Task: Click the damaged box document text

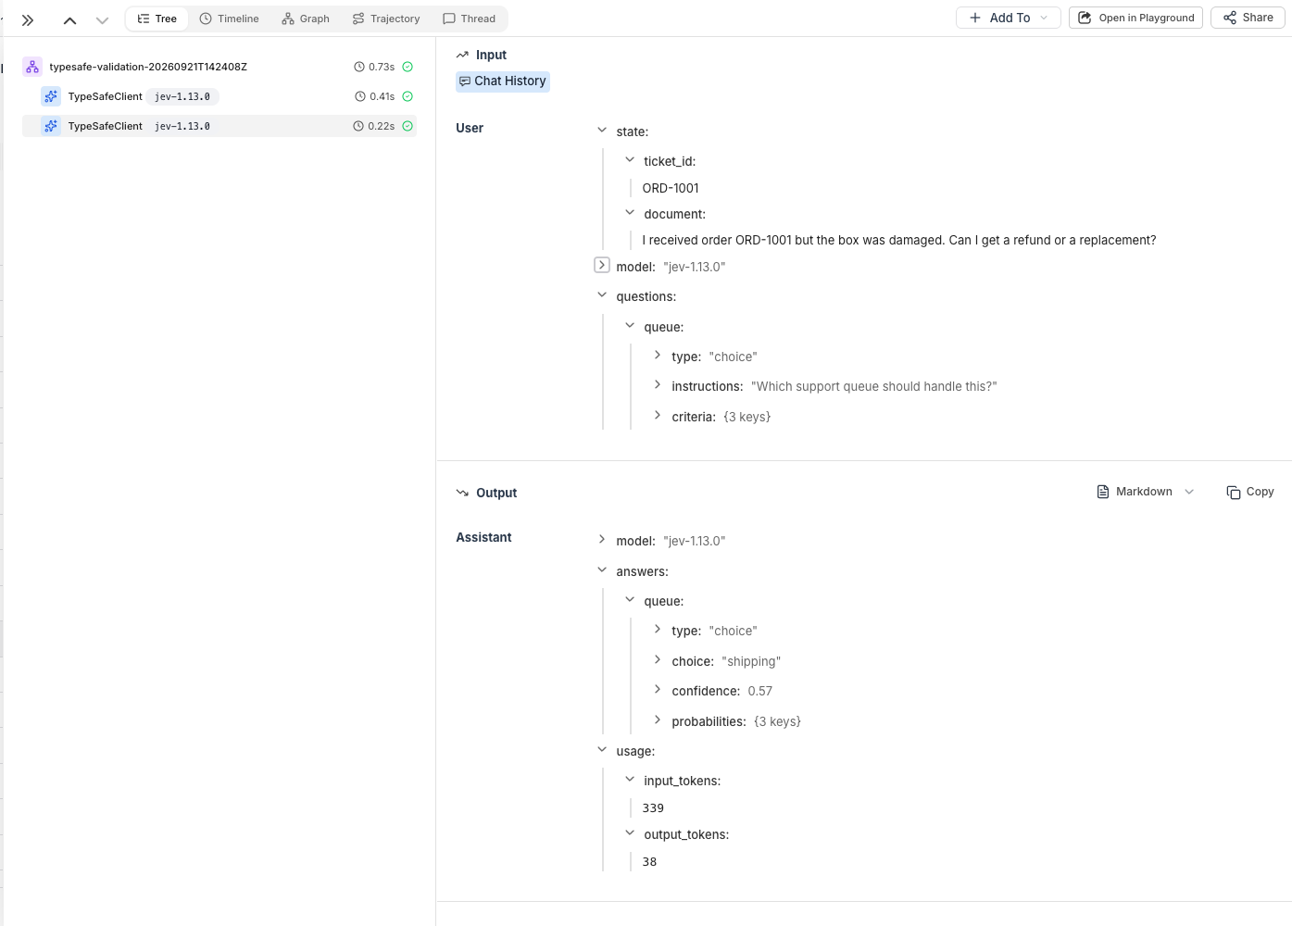Action: [x=899, y=240]
